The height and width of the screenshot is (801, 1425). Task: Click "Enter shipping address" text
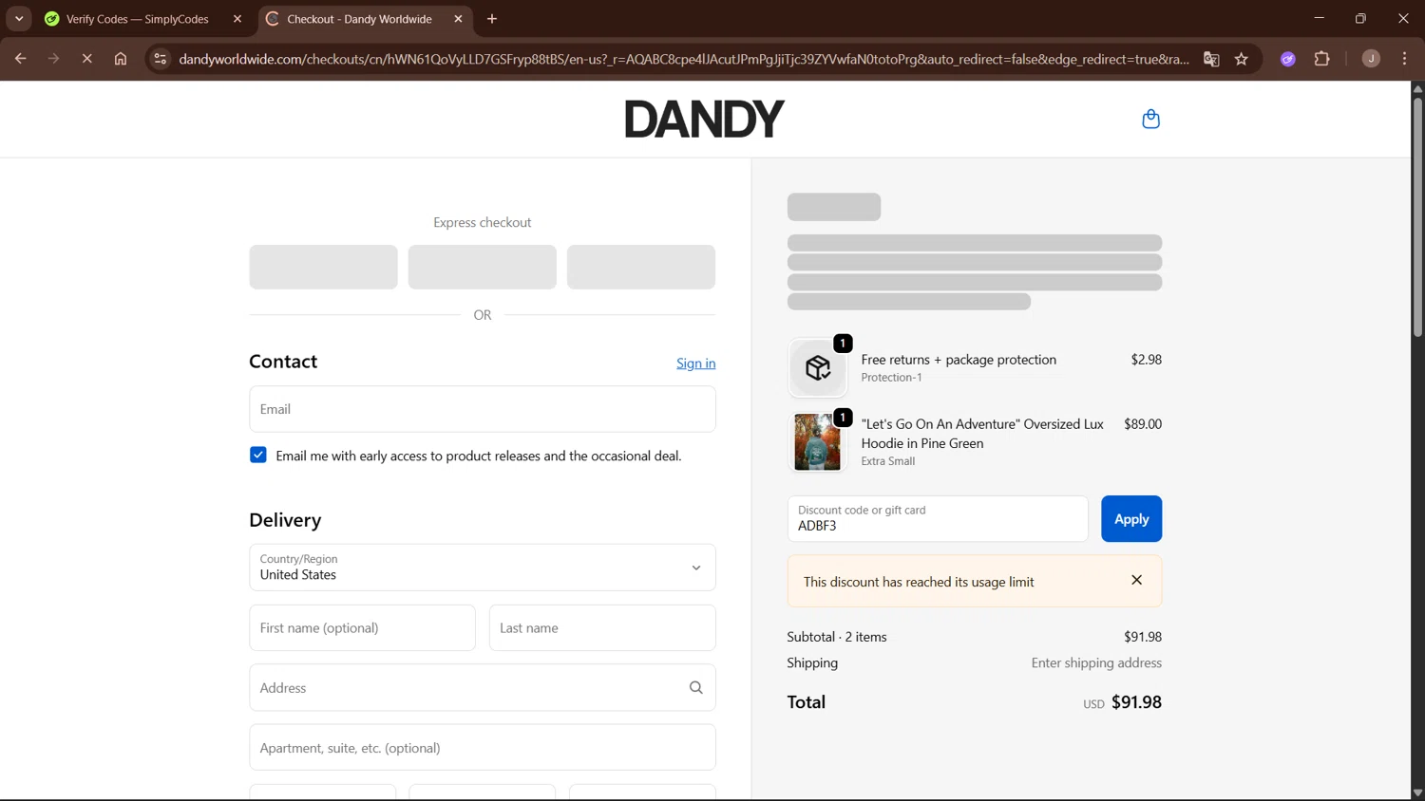(x=1096, y=663)
